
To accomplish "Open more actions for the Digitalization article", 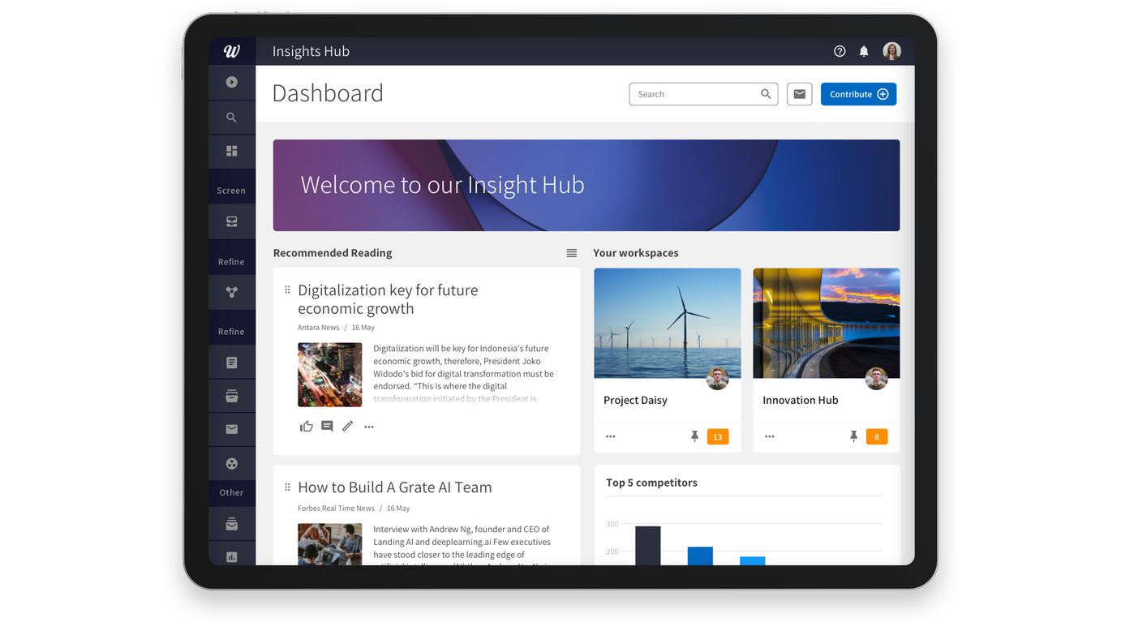I will [x=369, y=427].
